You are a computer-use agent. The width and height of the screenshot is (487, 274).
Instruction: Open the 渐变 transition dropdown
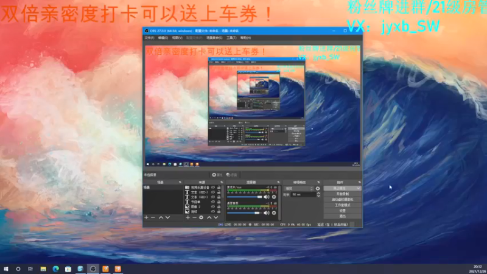pyautogui.click(x=299, y=189)
